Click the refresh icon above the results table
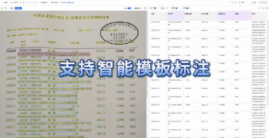The width and height of the screenshot is (271, 138). (x=260, y=8)
